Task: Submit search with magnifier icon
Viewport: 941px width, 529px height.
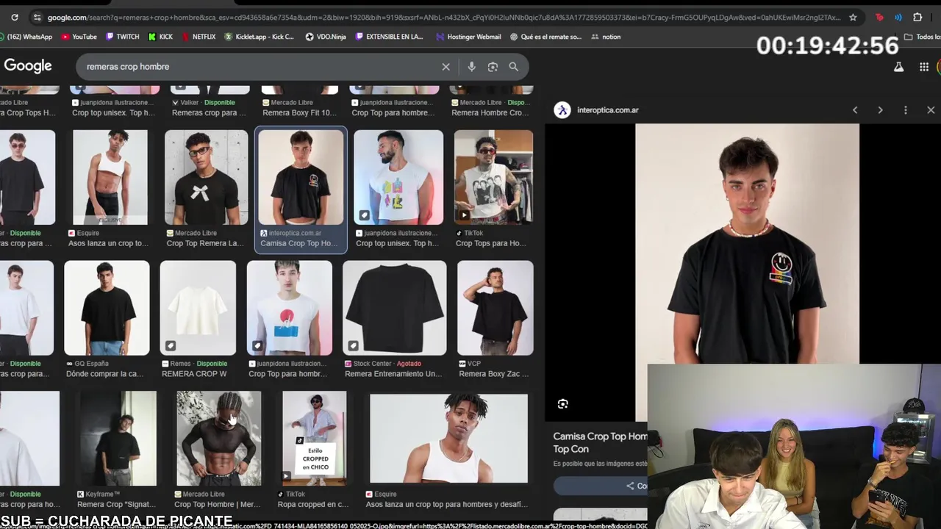Action: click(x=514, y=67)
